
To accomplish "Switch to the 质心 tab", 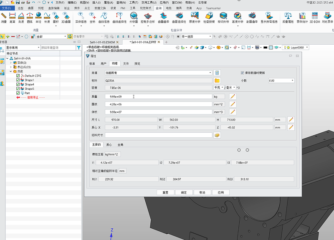I will click(109, 144).
